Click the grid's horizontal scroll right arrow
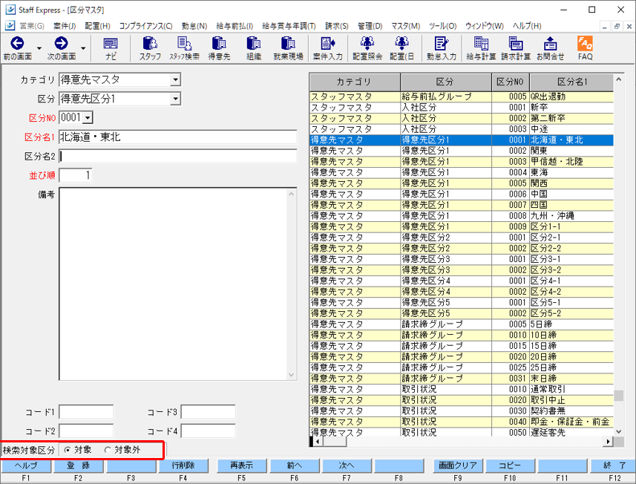The width and height of the screenshot is (636, 484). 608,442
